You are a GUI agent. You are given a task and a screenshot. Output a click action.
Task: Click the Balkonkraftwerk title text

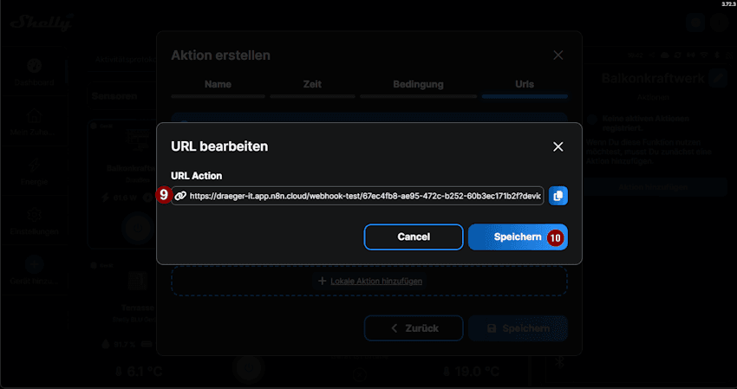653,79
